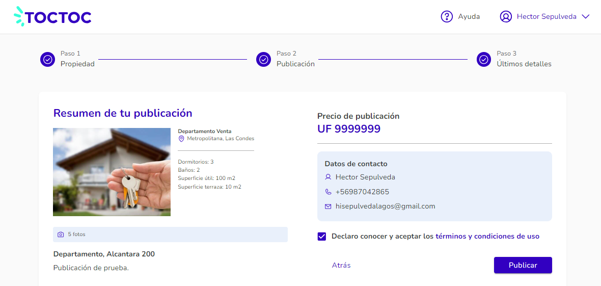Click the user profile avatar icon

pyautogui.click(x=506, y=16)
